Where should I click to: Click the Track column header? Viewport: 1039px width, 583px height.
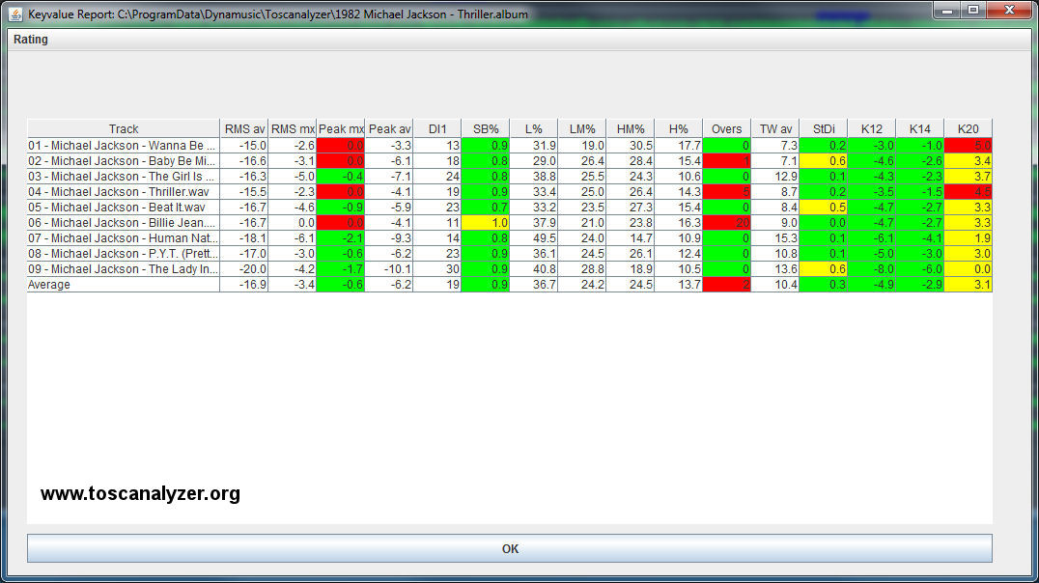point(124,129)
